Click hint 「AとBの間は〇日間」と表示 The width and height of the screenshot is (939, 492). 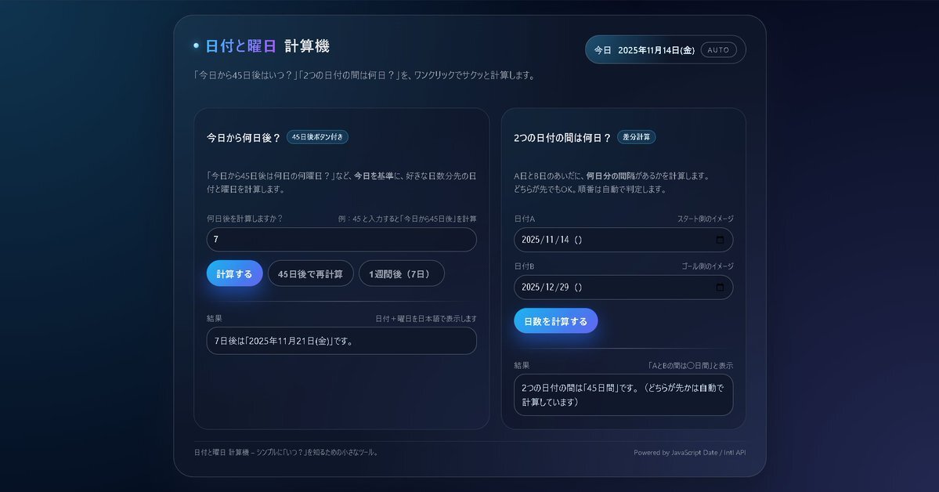point(691,366)
